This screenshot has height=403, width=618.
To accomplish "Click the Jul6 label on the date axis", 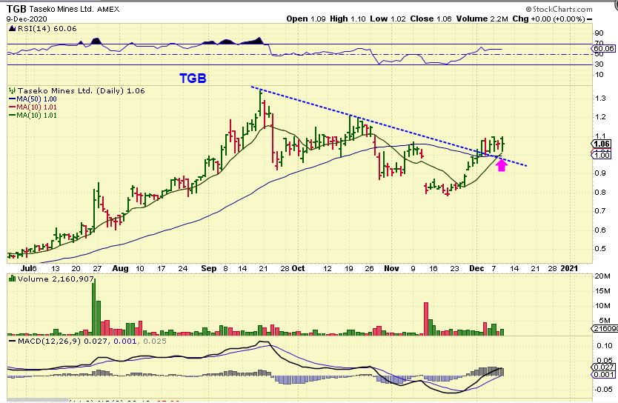I will [29, 268].
